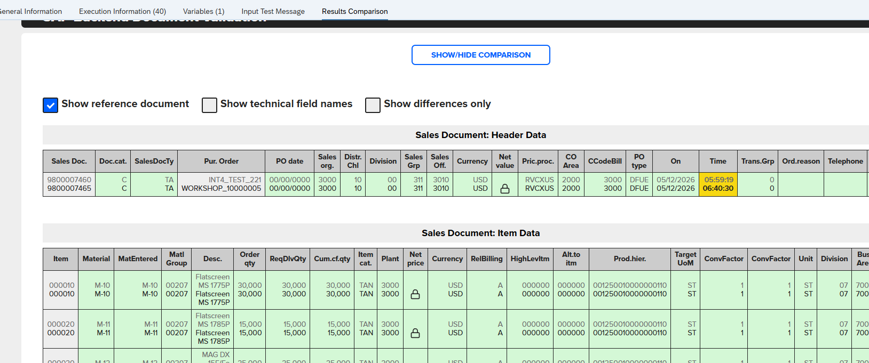Open the Variables (1) tab
This screenshot has width=869, height=363.
[203, 11]
